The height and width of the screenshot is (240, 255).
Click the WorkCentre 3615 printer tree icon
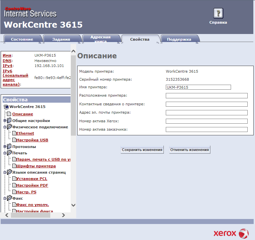pyautogui.click(x=6, y=107)
